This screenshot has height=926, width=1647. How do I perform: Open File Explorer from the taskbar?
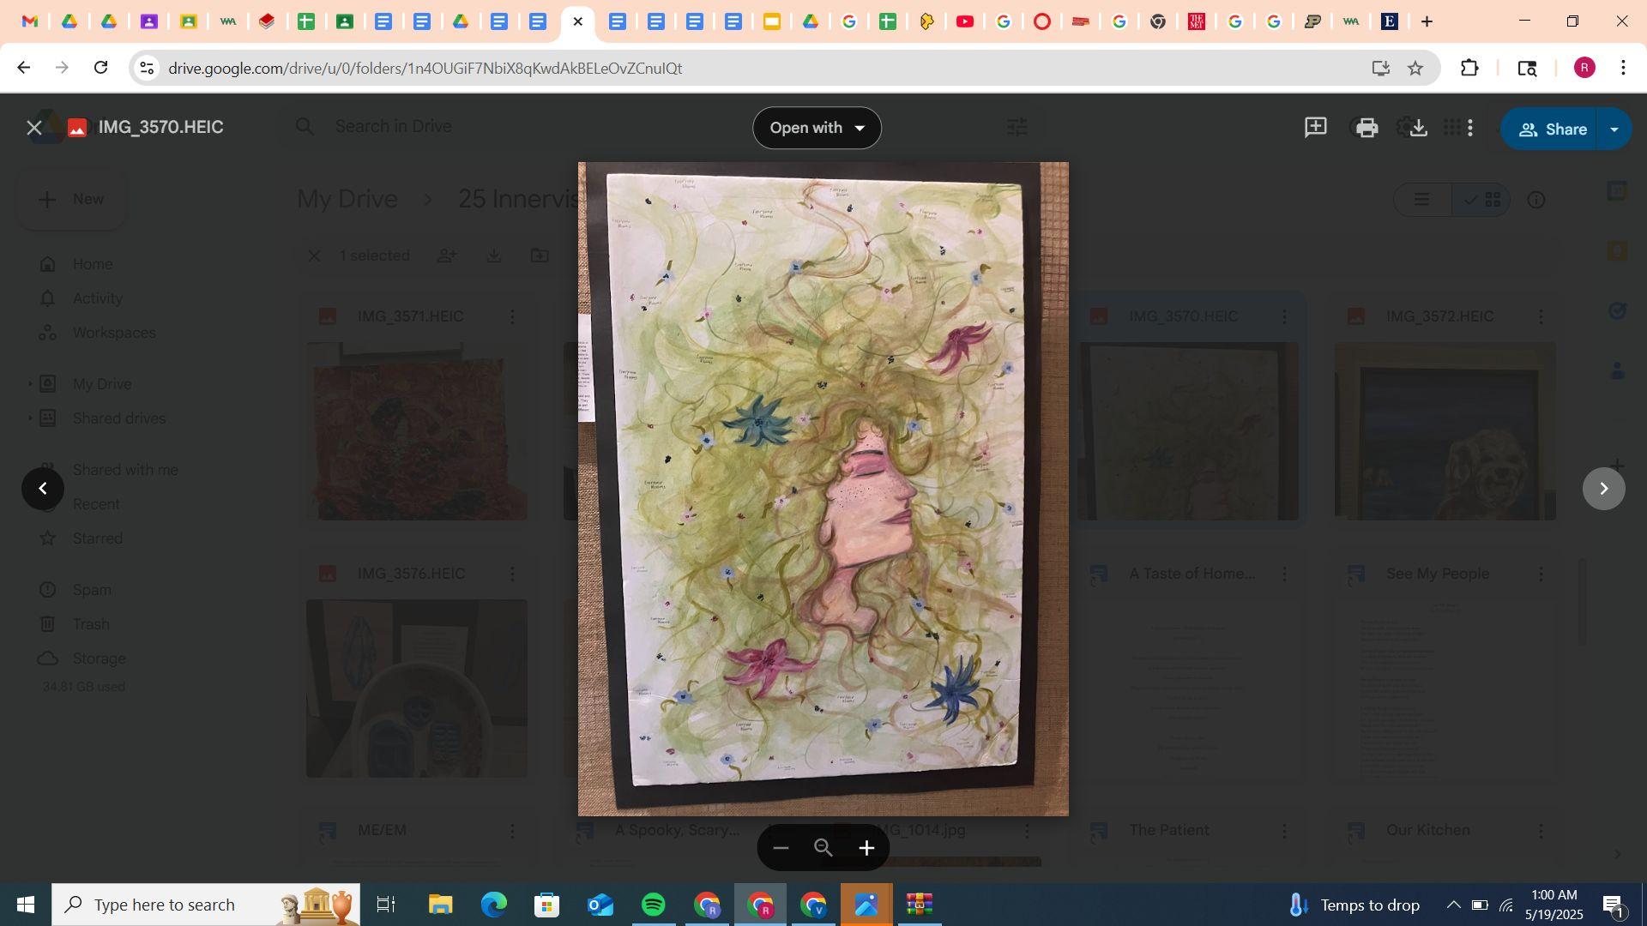tap(440, 905)
